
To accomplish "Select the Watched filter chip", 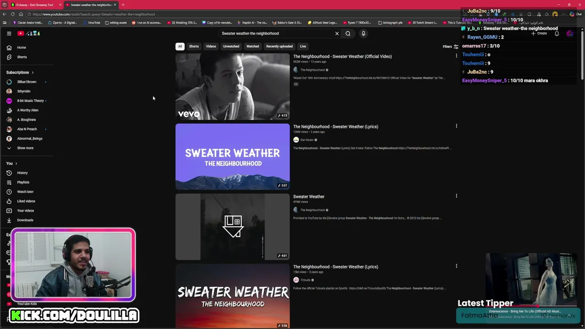I will (253, 46).
